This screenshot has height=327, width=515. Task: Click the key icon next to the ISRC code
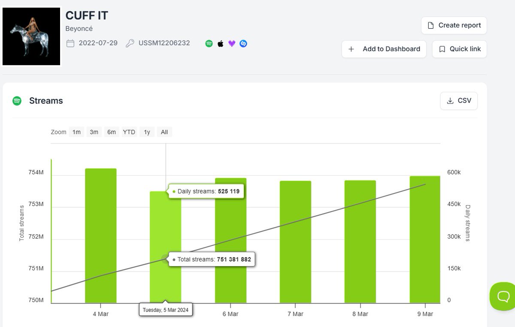coord(130,43)
